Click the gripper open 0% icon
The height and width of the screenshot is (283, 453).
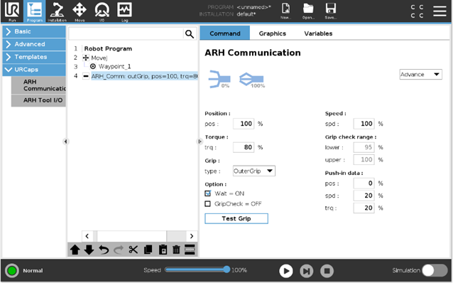pyautogui.click(x=219, y=79)
